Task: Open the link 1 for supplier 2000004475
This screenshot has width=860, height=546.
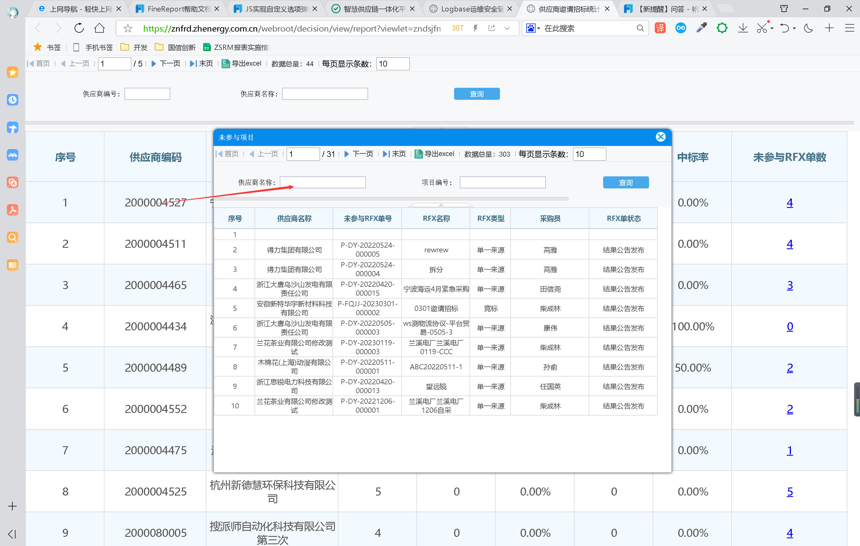Action: 790,450
